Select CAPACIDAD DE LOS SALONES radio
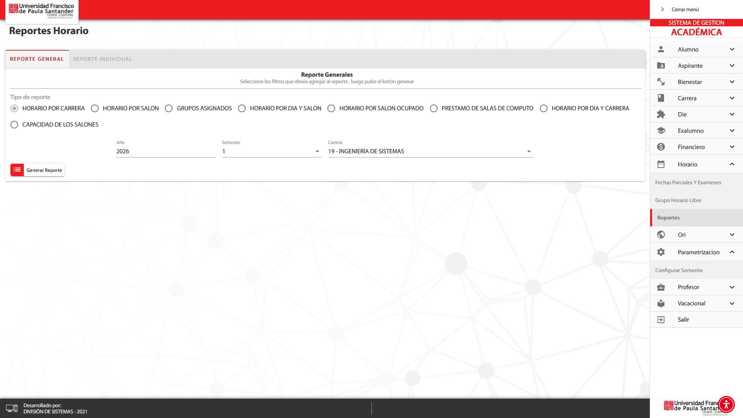Viewport: 743px width, 418px height. click(x=14, y=125)
